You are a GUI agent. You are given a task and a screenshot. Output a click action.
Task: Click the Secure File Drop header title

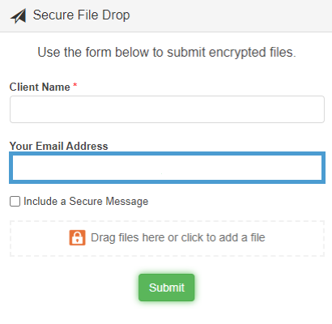click(81, 15)
